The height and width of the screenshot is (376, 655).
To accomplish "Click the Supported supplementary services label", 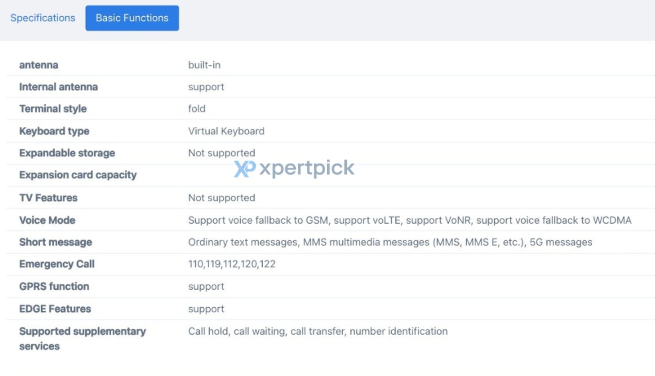I will (x=82, y=339).
